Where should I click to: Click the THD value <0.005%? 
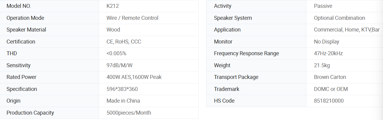point(116,53)
